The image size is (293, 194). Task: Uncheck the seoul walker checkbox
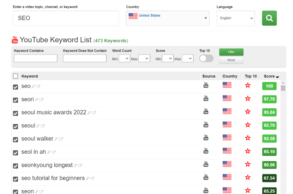15,140
